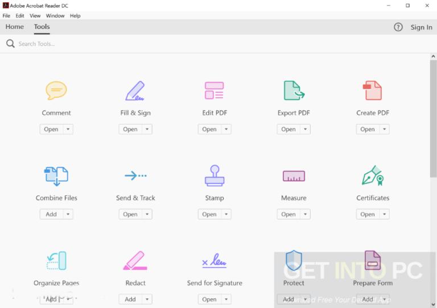The height and width of the screenshot is (308, 437).
Task: Click the Create PDF icon
Action: point(372,90)
